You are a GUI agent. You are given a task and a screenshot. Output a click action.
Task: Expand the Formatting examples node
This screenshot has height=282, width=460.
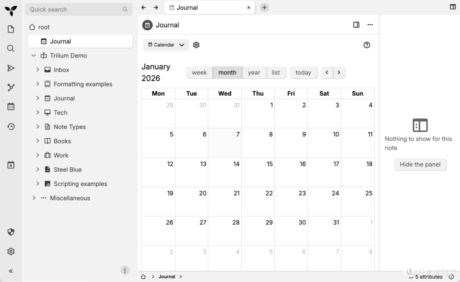click(x=37, y=84)
